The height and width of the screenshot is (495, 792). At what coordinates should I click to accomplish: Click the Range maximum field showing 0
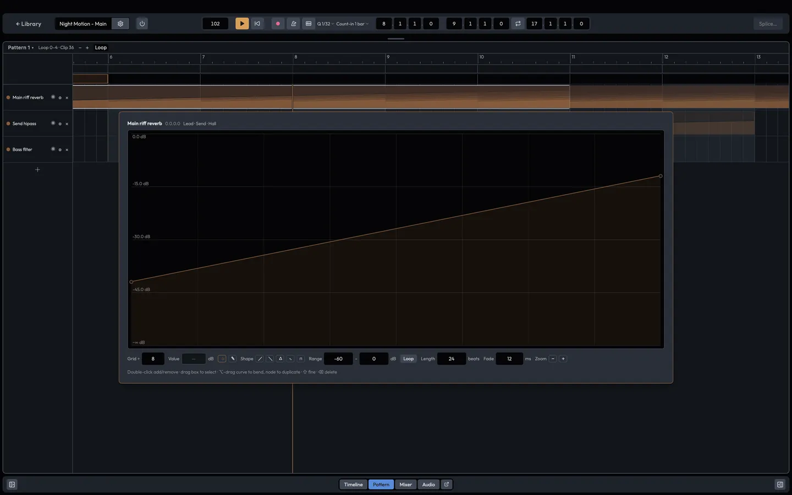click(x=374, y=359)
